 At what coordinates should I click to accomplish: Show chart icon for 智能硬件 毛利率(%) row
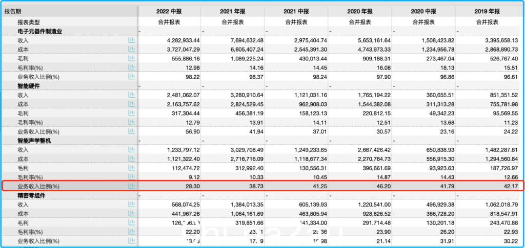132,122
